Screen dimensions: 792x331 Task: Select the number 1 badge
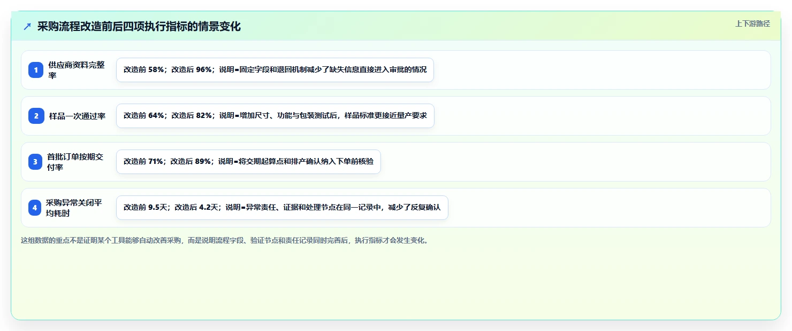coord(36,70)
